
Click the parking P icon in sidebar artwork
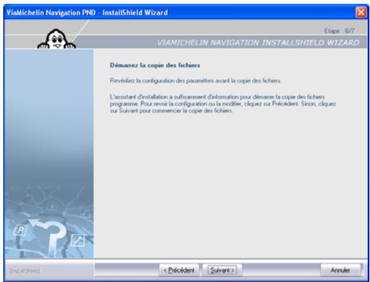coord(20,230)
